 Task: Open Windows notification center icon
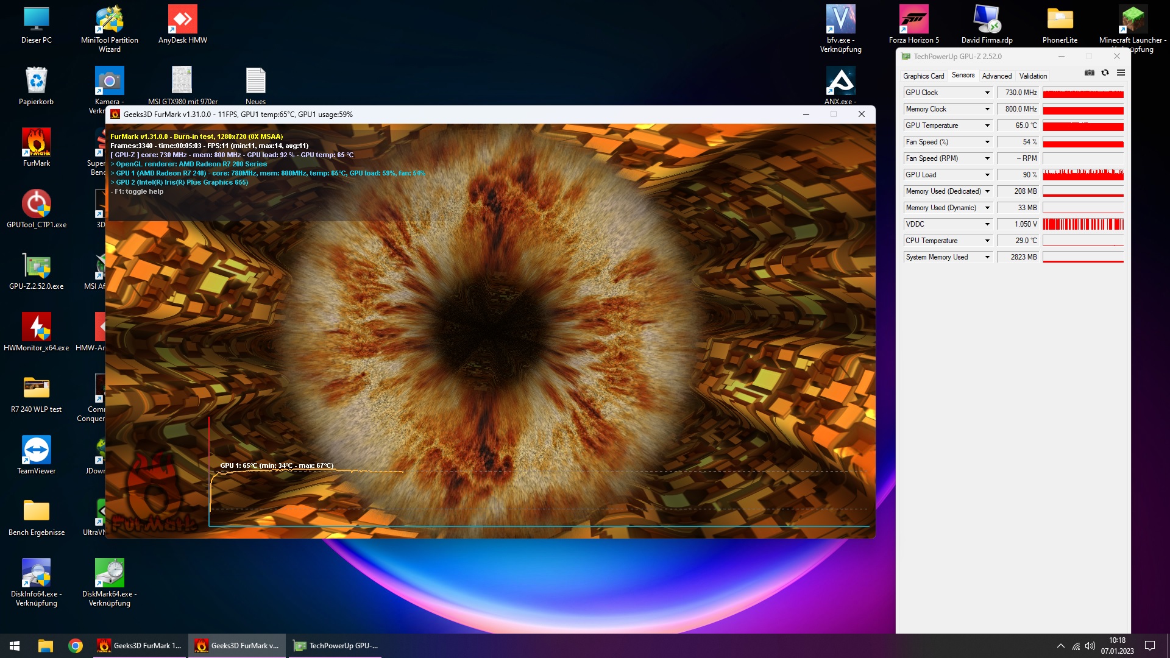[x=1150, y=646]
